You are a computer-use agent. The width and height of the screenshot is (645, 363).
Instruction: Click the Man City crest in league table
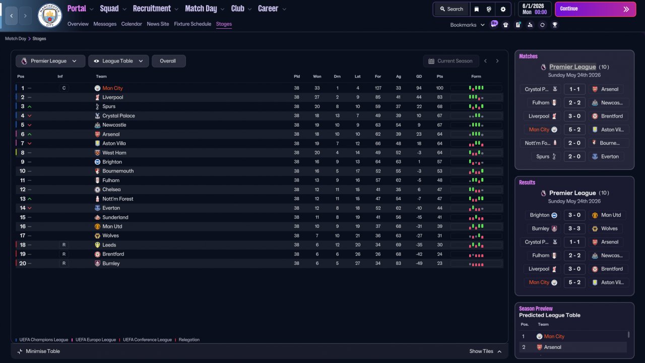[97, 88]
